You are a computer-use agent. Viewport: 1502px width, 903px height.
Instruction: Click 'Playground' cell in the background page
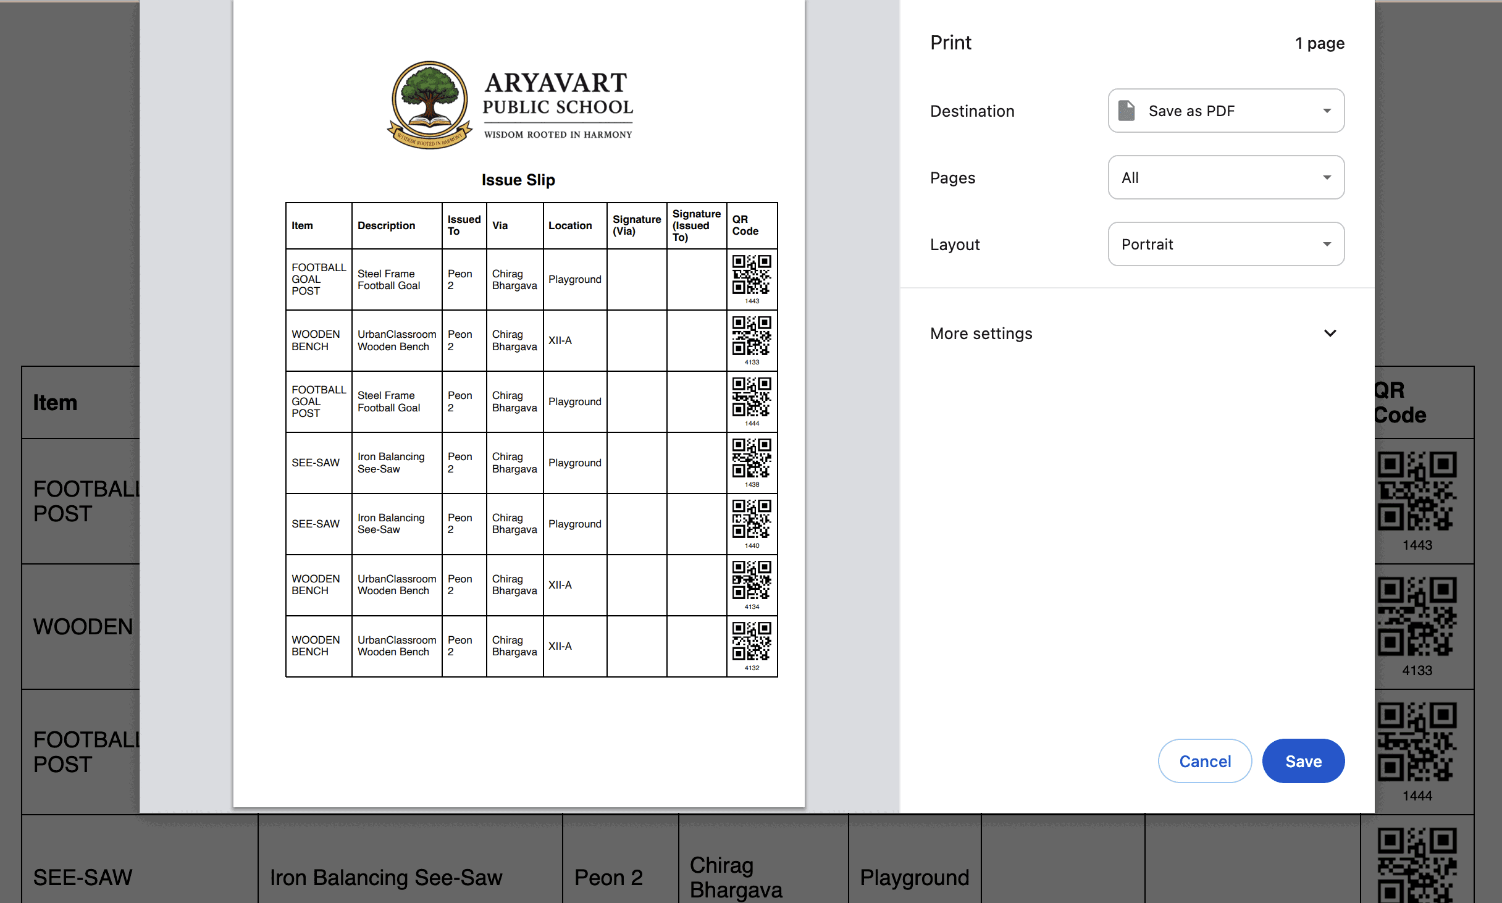click(x=914, y=878)
